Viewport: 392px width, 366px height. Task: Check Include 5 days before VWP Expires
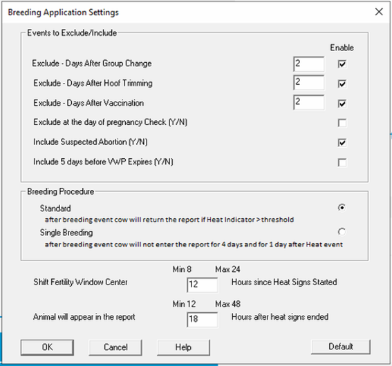click(342, 162)
